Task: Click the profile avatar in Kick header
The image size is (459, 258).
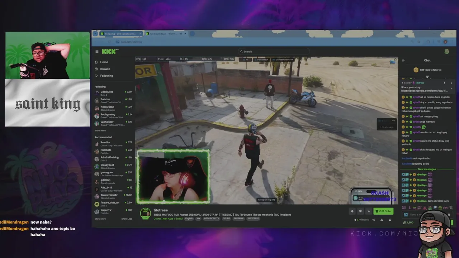Action: coord(447,52)
